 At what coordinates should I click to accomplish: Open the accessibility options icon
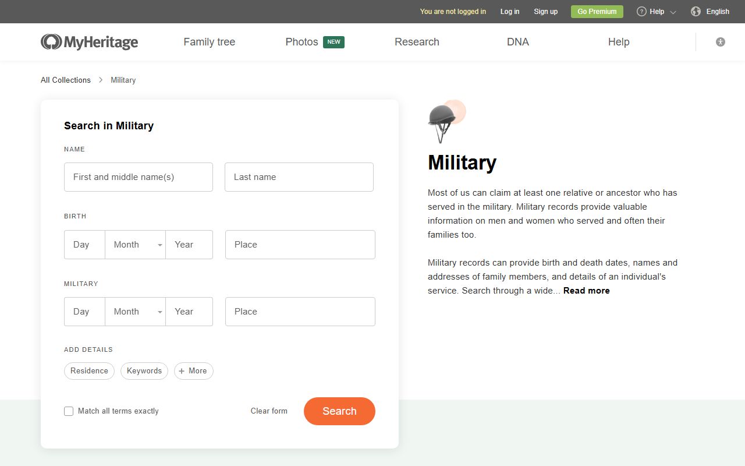[x=721, y=42]
